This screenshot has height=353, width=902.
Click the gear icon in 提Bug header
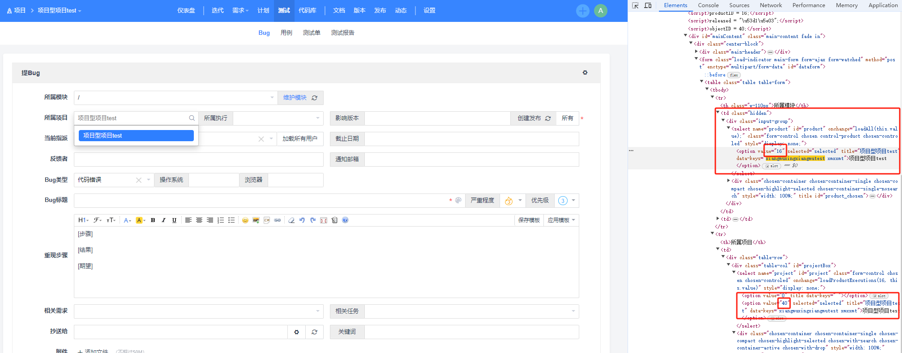585,73
